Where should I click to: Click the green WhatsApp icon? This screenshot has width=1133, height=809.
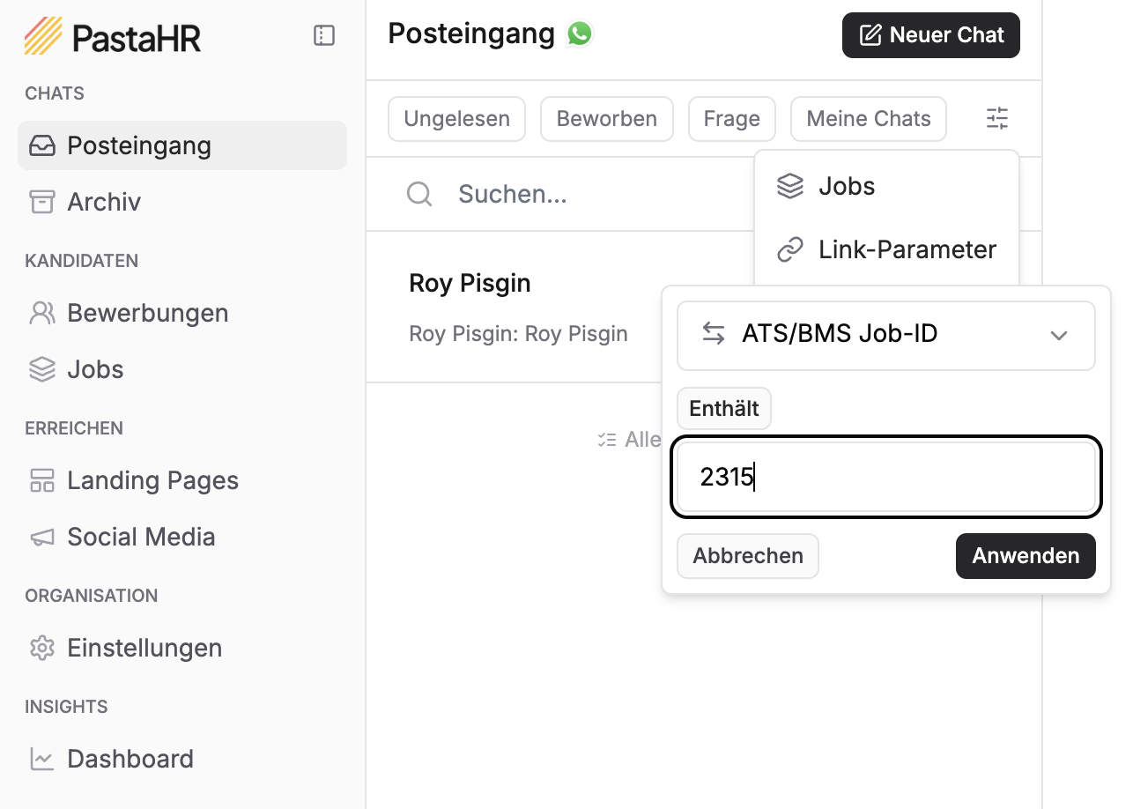click(x=580, y=34)
